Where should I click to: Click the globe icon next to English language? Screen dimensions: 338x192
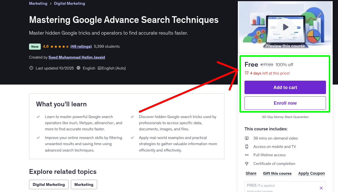(x=78, y=68)
